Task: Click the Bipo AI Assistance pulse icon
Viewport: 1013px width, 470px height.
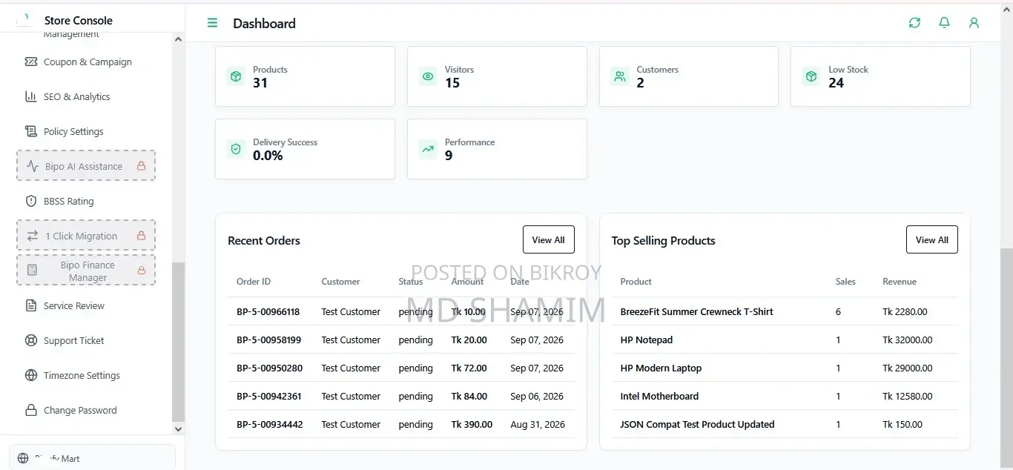Action: 33,166
